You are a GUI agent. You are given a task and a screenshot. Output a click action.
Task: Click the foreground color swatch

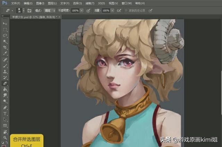click(x=4, y=146)
